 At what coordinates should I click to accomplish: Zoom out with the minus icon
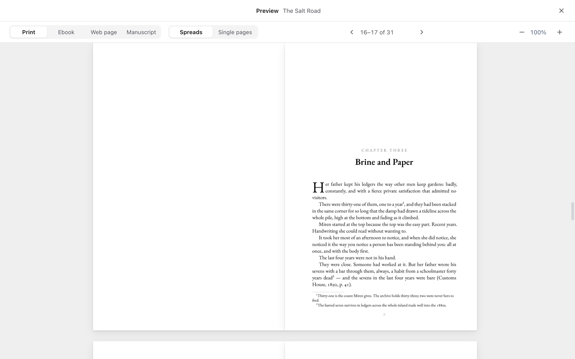[x=522, y=32]
